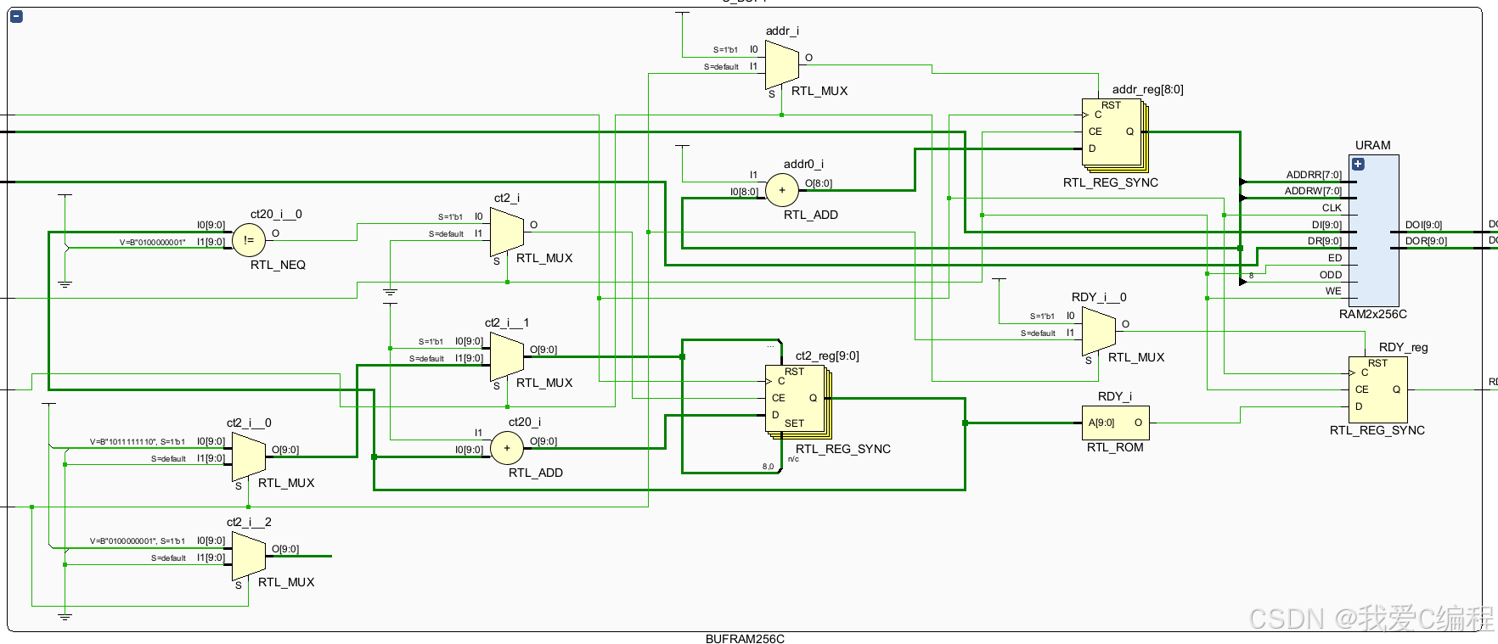
Task: Click the ct2_reg Q output pin
Action: coord(813,398)
